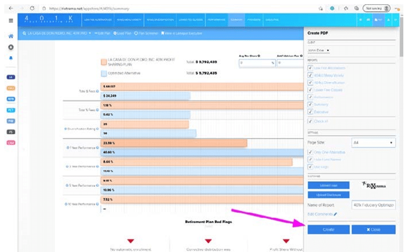Toggle the Summary report checkbox
Image resolution: width=406 pixels, height=252 pixels.
pos(310,104)
